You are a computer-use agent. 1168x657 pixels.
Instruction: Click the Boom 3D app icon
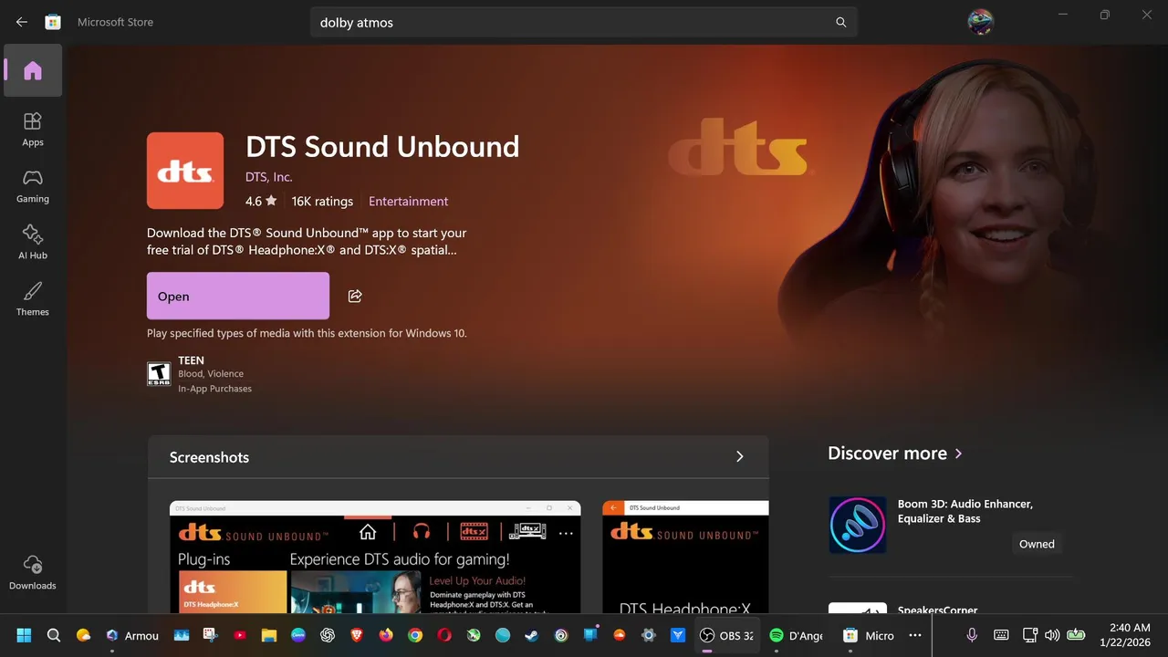858,525
